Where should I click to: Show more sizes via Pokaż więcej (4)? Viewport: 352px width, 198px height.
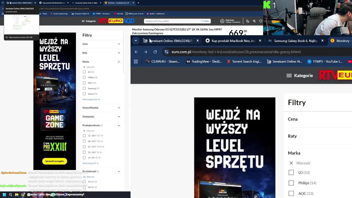coord(90,163)
